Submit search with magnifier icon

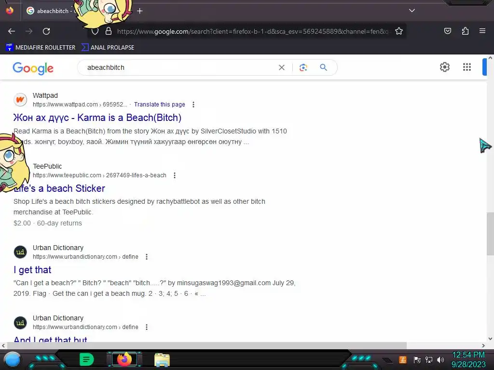tap(323, 67)
